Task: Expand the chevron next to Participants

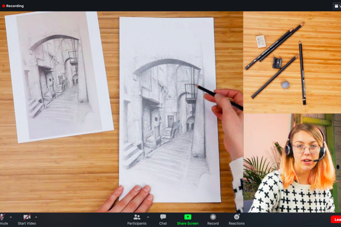Action: pyautogui.click(x=148, y=217)
